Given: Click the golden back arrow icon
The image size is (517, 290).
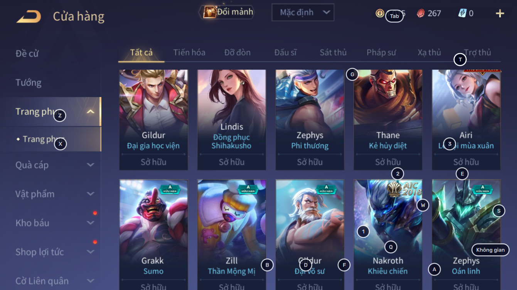Looking at the screenshot, I should 29,17.
